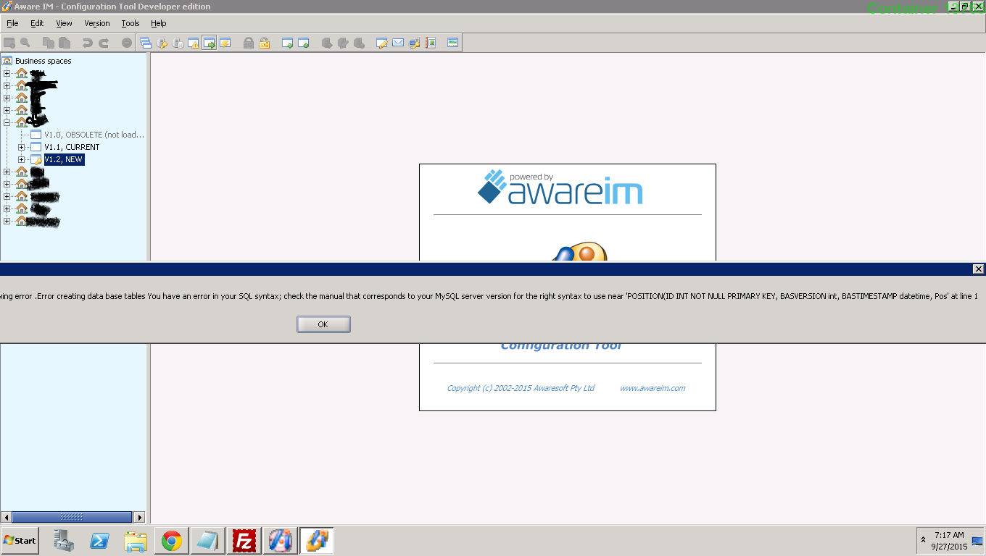The width and height of the screenshot is (986, 556).
Task: Open Google Chrome from the taskbar
Action: pyautogui.click(x=172, y=541)
